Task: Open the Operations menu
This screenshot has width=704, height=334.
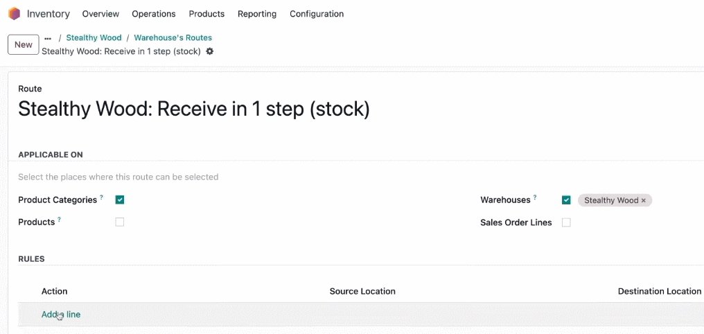Action: [x=154, y=14]
